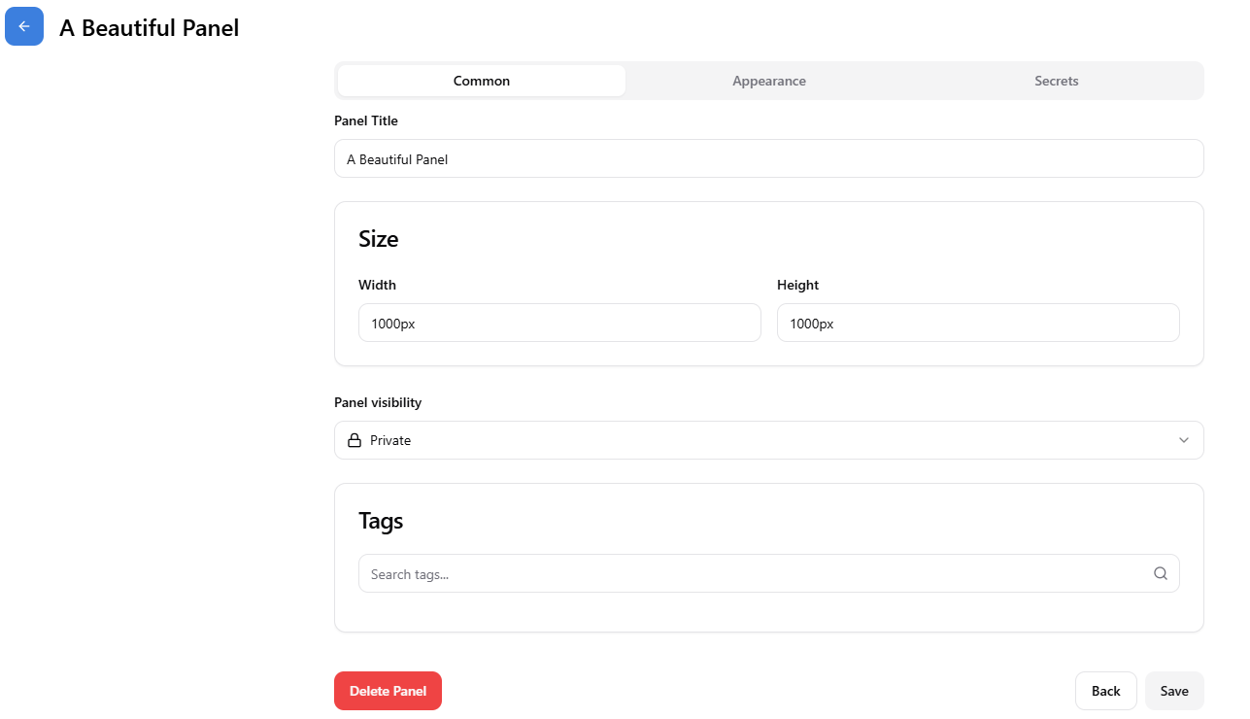Open the Secrets tab
The height and width of the screenshot is (719, 1250).
1056,81
